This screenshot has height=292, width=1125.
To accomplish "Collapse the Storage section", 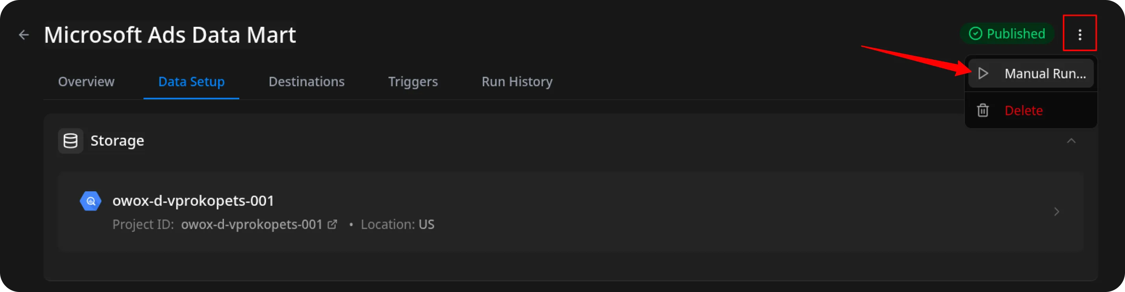I will tap(1071, 140).
